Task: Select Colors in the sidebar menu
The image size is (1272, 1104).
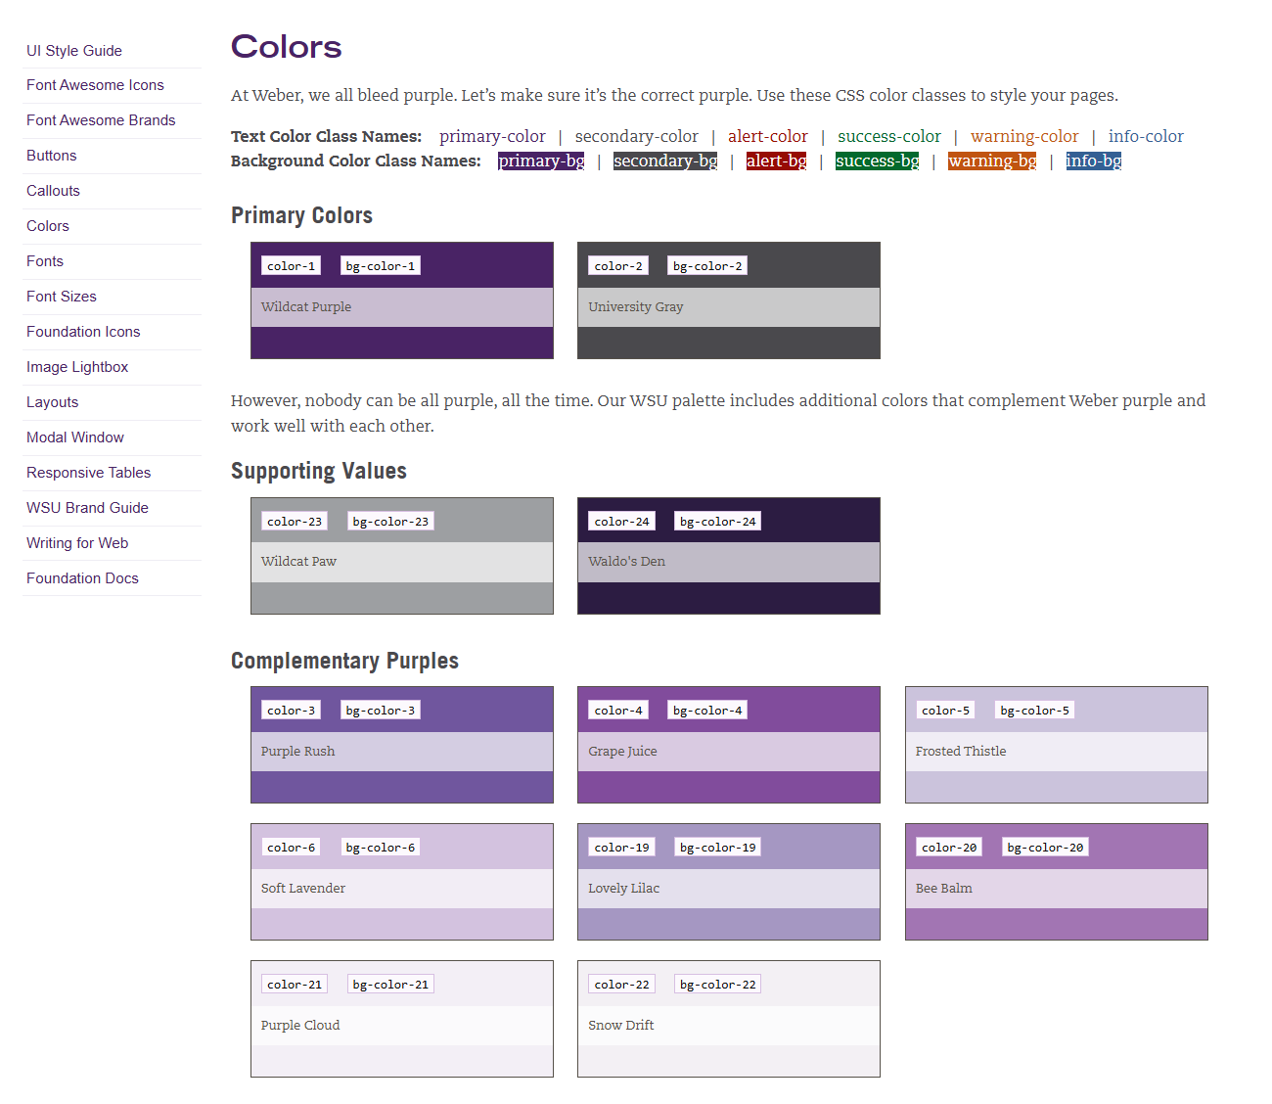Action: click(48, 226)
